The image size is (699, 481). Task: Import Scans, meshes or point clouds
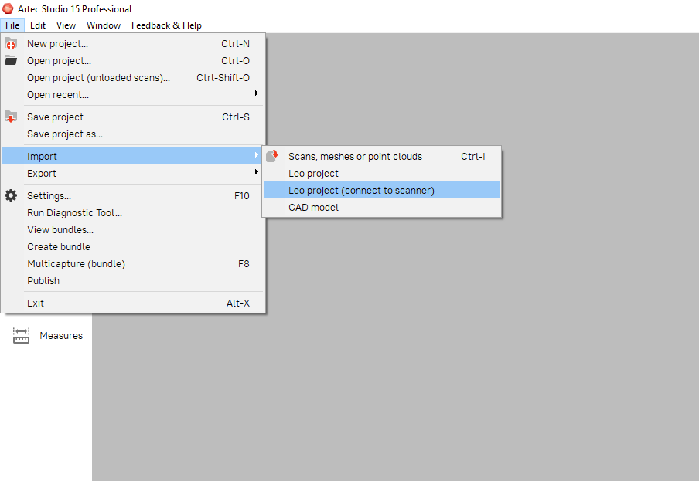[x=382, y=156]
